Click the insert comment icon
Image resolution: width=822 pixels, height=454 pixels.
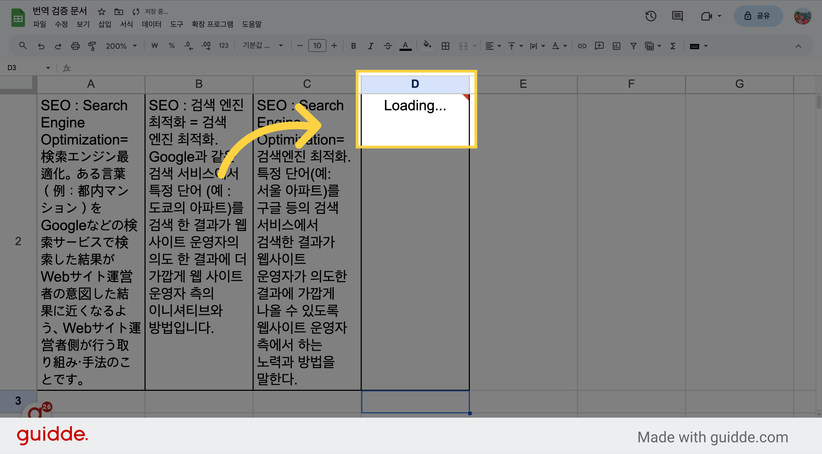(599, 46)
